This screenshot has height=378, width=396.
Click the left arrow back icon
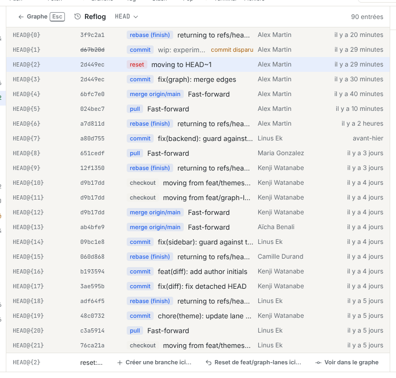pyautogui.click(x=21, y=17)
